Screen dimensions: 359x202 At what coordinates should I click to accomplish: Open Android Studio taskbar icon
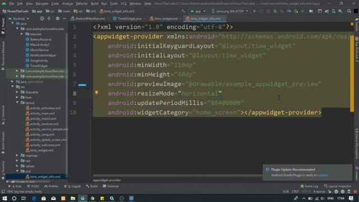(82, 198)
